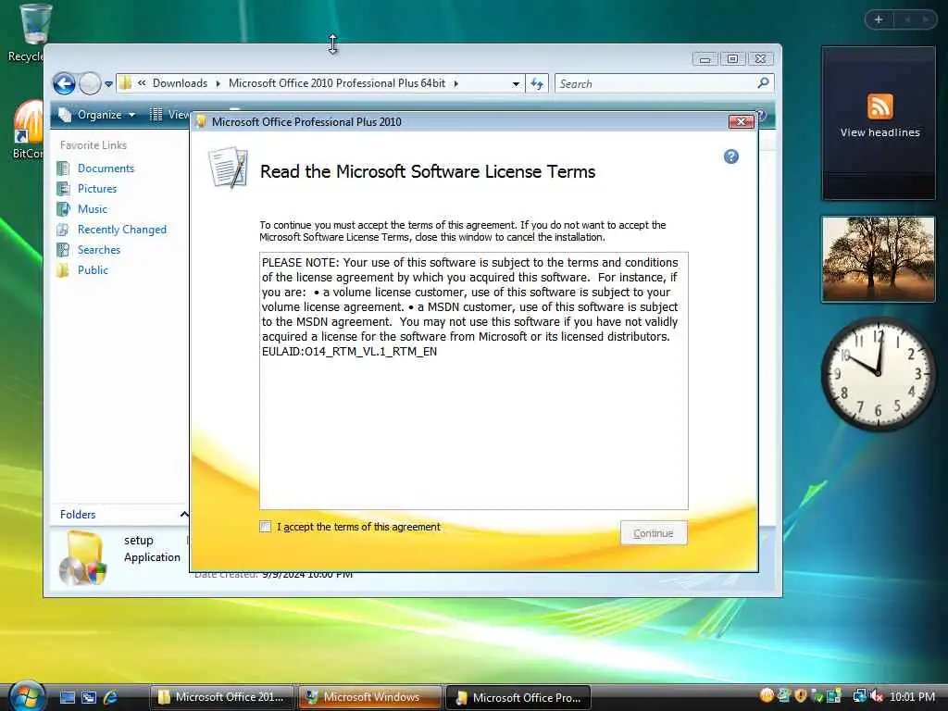948x711 pixels.
Task: Click 'View headlines' in the feed gadget
Action: tap(879, 132)
